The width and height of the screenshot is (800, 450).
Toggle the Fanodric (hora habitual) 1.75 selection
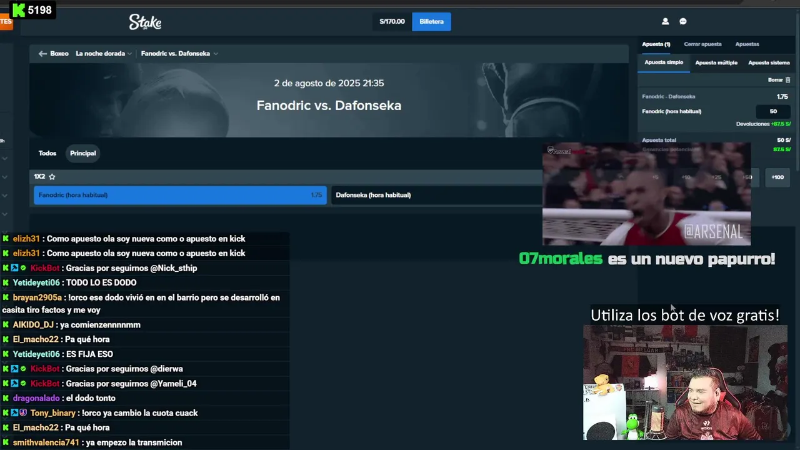(180, 195)
